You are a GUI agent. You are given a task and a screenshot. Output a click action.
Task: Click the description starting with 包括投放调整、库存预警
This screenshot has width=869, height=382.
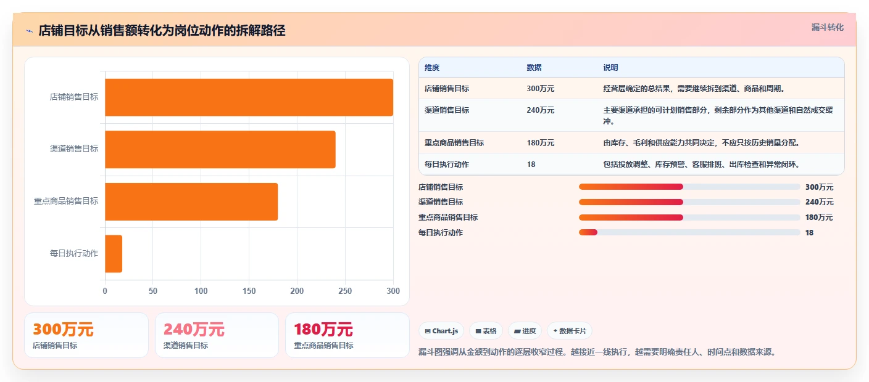coord(702,165)
